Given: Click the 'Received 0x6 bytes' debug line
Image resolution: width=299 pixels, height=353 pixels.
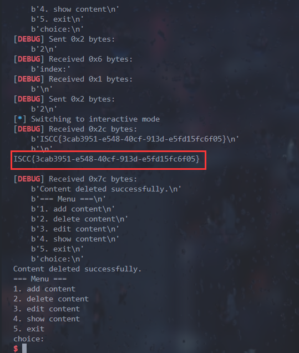Looking at the screenshot, I should point(73,59).
